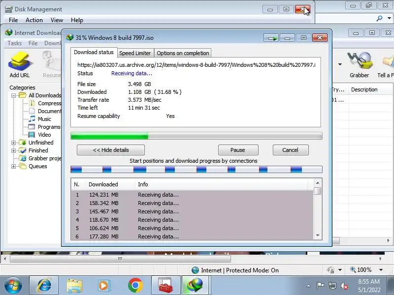Screen dimensions: 394x295
Task: Click the connections list scroll down arrow
Action: 318,236
